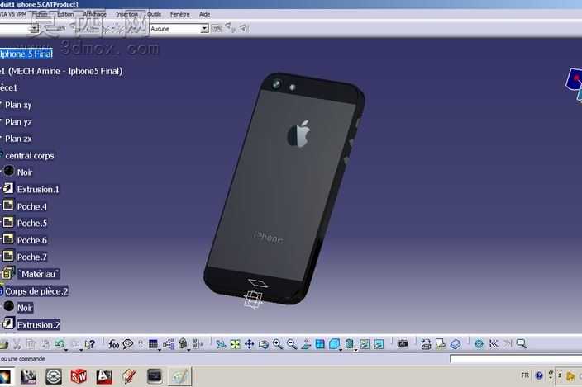Click the tree hierarchy relations icon
Viewport: 582px width, 387px height.
(x=168, y=344)
